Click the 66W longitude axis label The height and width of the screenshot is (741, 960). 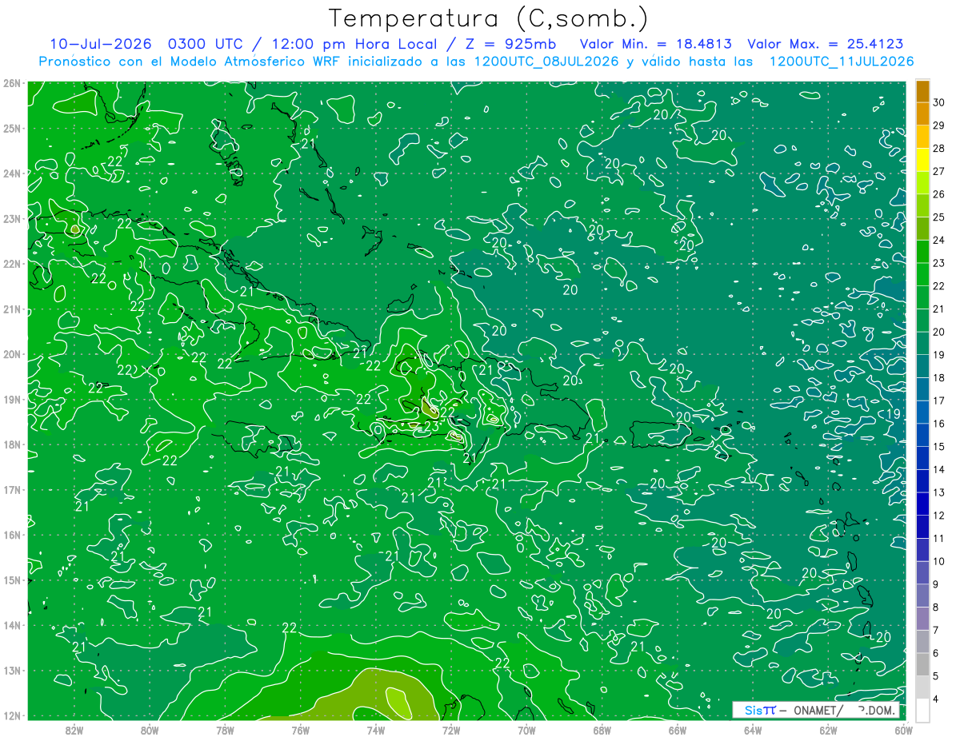pyautogui.click(x=678, y=729)
